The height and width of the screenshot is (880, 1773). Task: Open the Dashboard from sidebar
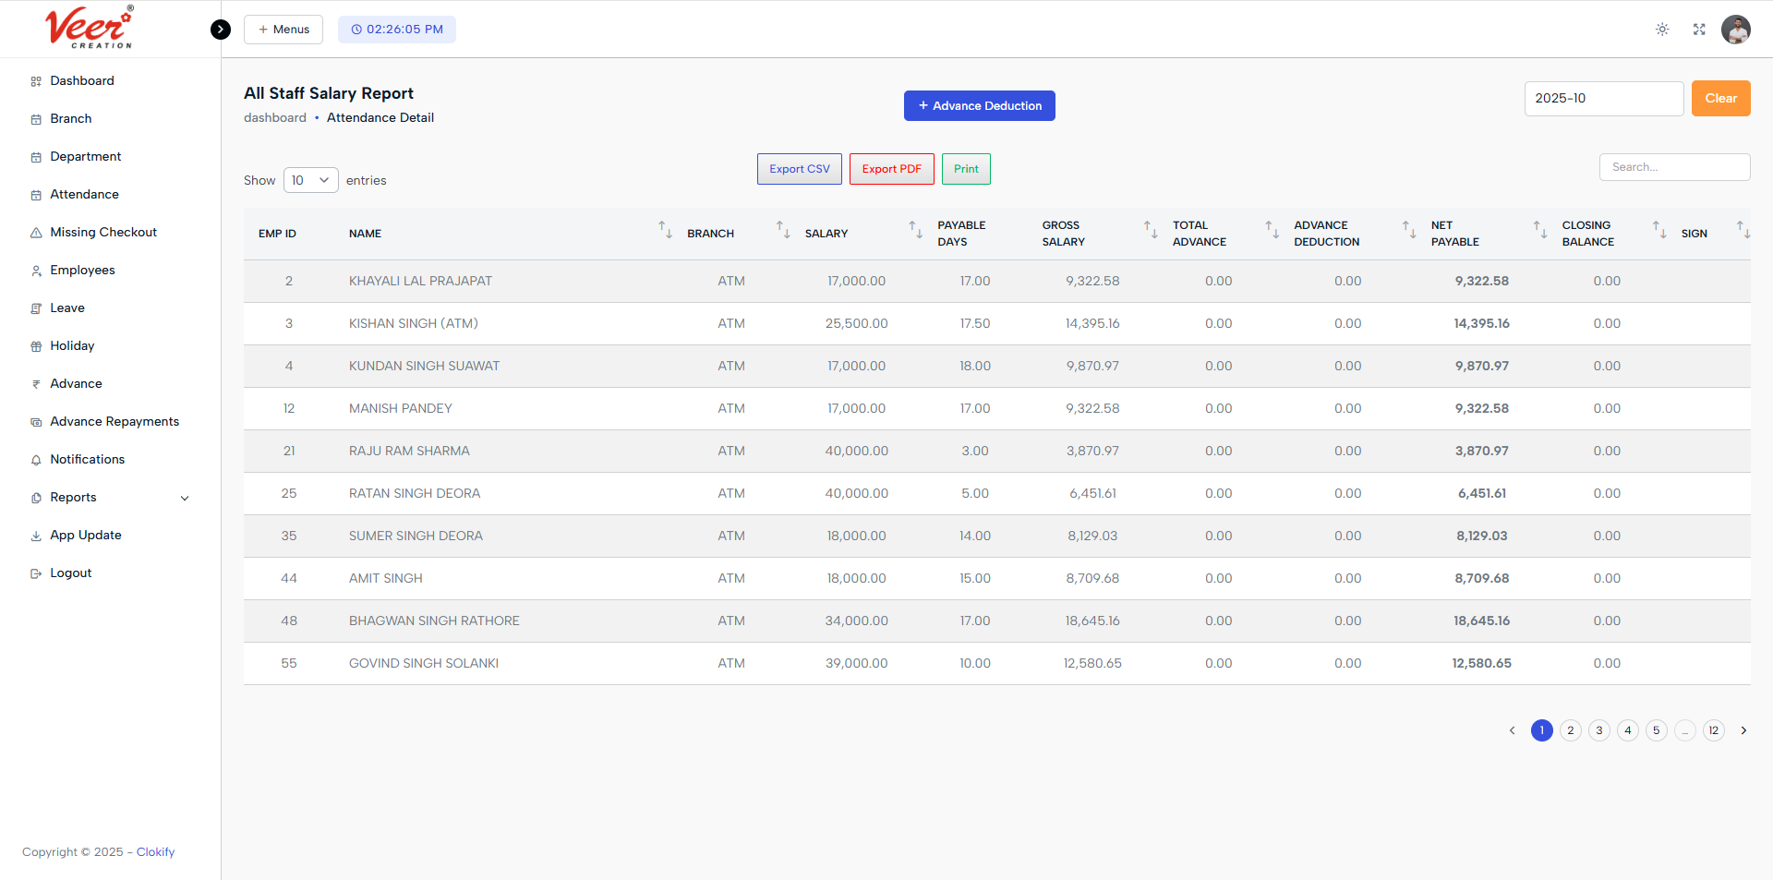(x=83, y=80)
